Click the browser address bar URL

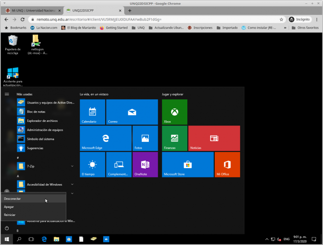99,20
